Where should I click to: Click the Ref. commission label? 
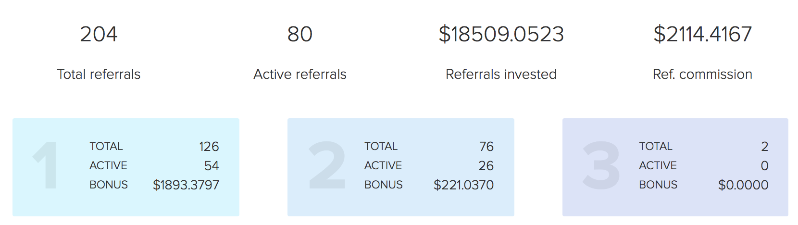[702, 74]
